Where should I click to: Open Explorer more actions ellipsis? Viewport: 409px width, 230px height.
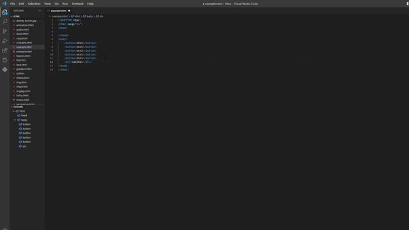pos(40,11)
